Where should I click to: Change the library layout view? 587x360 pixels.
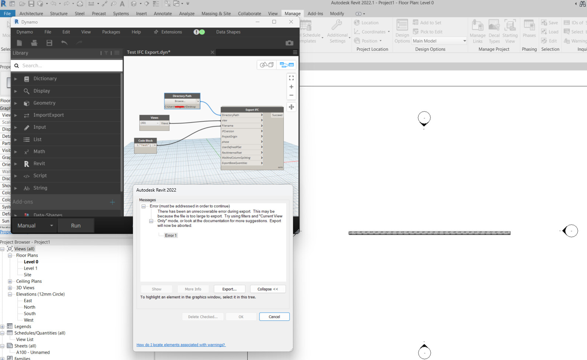(117, 53)
